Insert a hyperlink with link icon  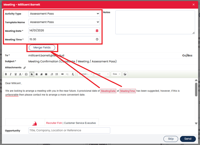63,74
